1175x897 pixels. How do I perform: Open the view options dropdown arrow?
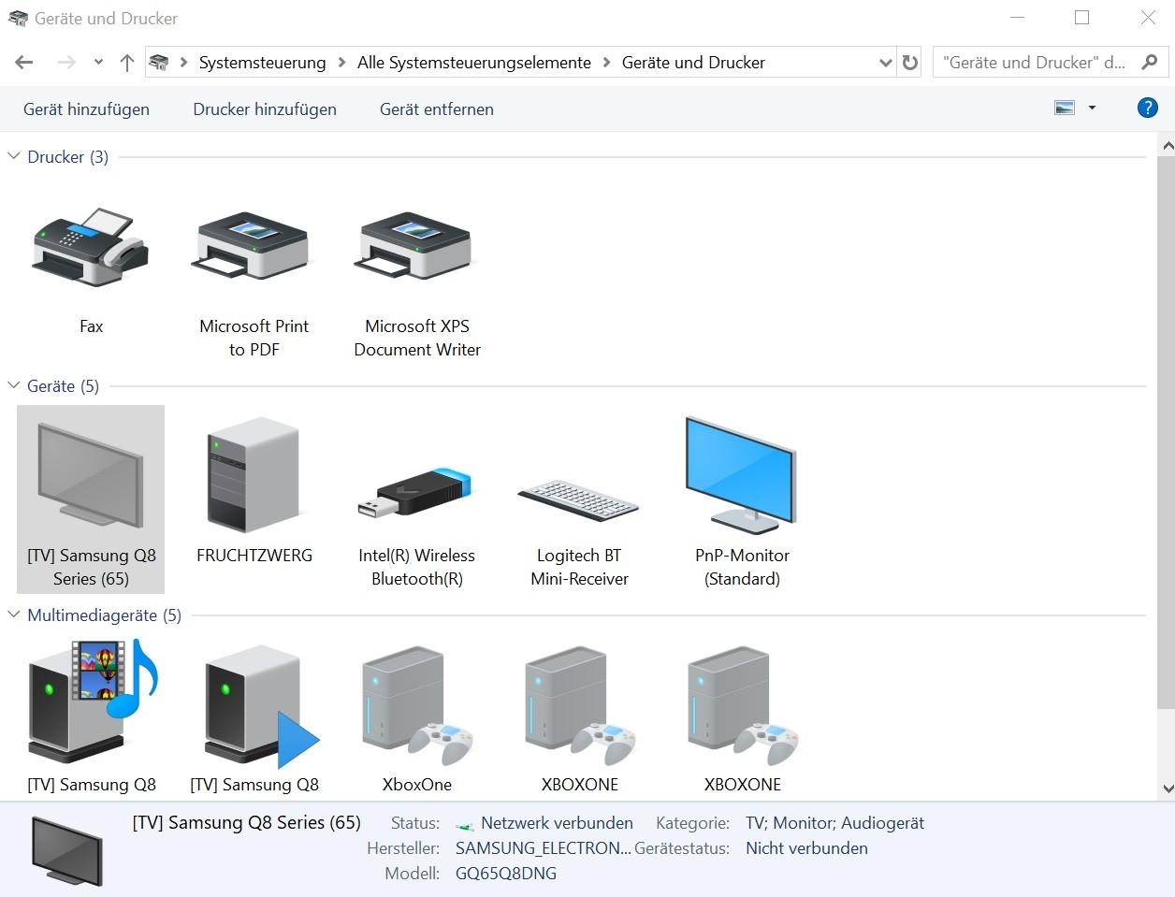pos(1092,109)
